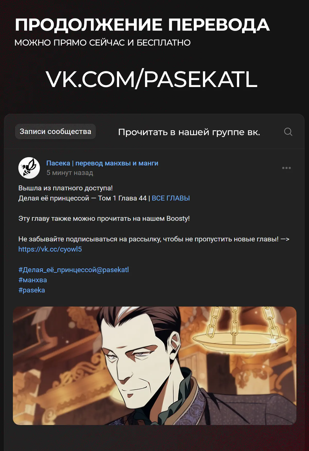
Task: Click the Вышла из платного доступа line
Action: (65, 188)
